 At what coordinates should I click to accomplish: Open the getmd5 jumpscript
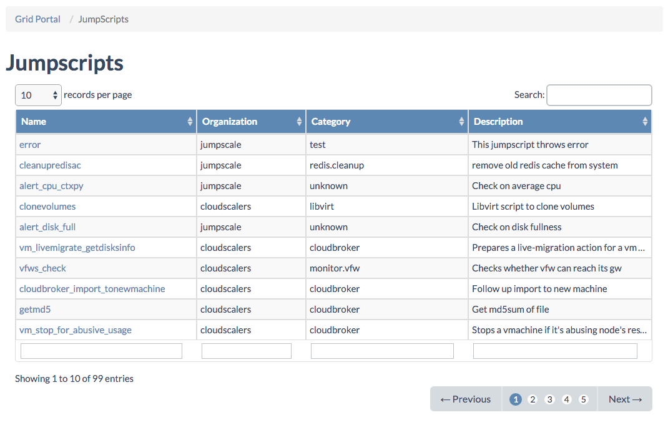point(35,310)
